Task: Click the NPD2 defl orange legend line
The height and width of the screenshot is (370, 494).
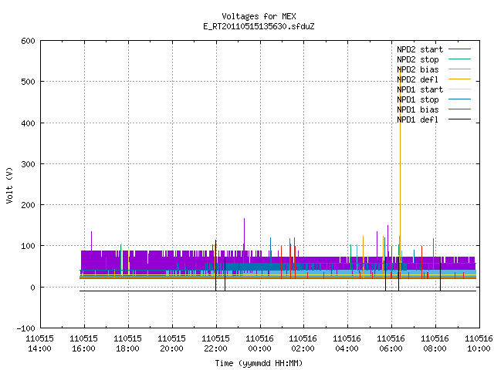Action: click(x=459, y=79)
